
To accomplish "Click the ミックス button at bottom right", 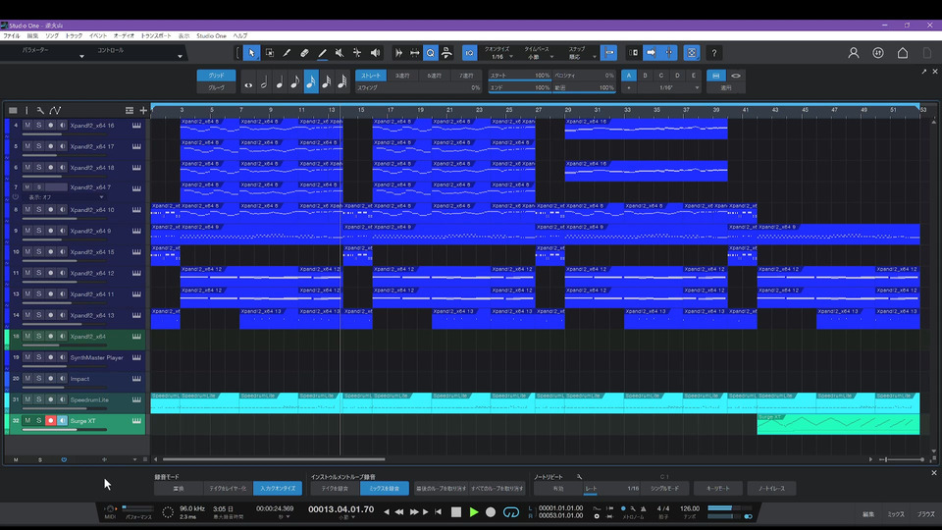I will click(x=896, y=513).
